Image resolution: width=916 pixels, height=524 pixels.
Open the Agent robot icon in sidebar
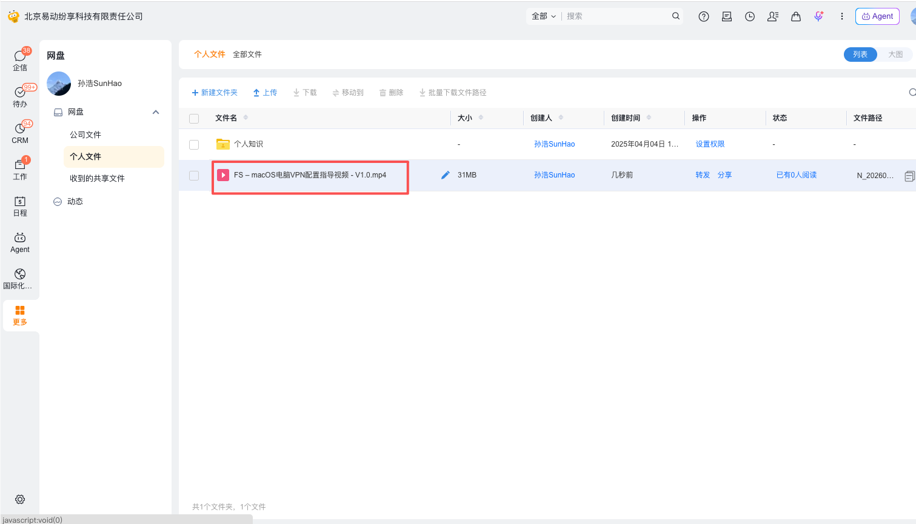pyautogui.click(x=20, y=237)
